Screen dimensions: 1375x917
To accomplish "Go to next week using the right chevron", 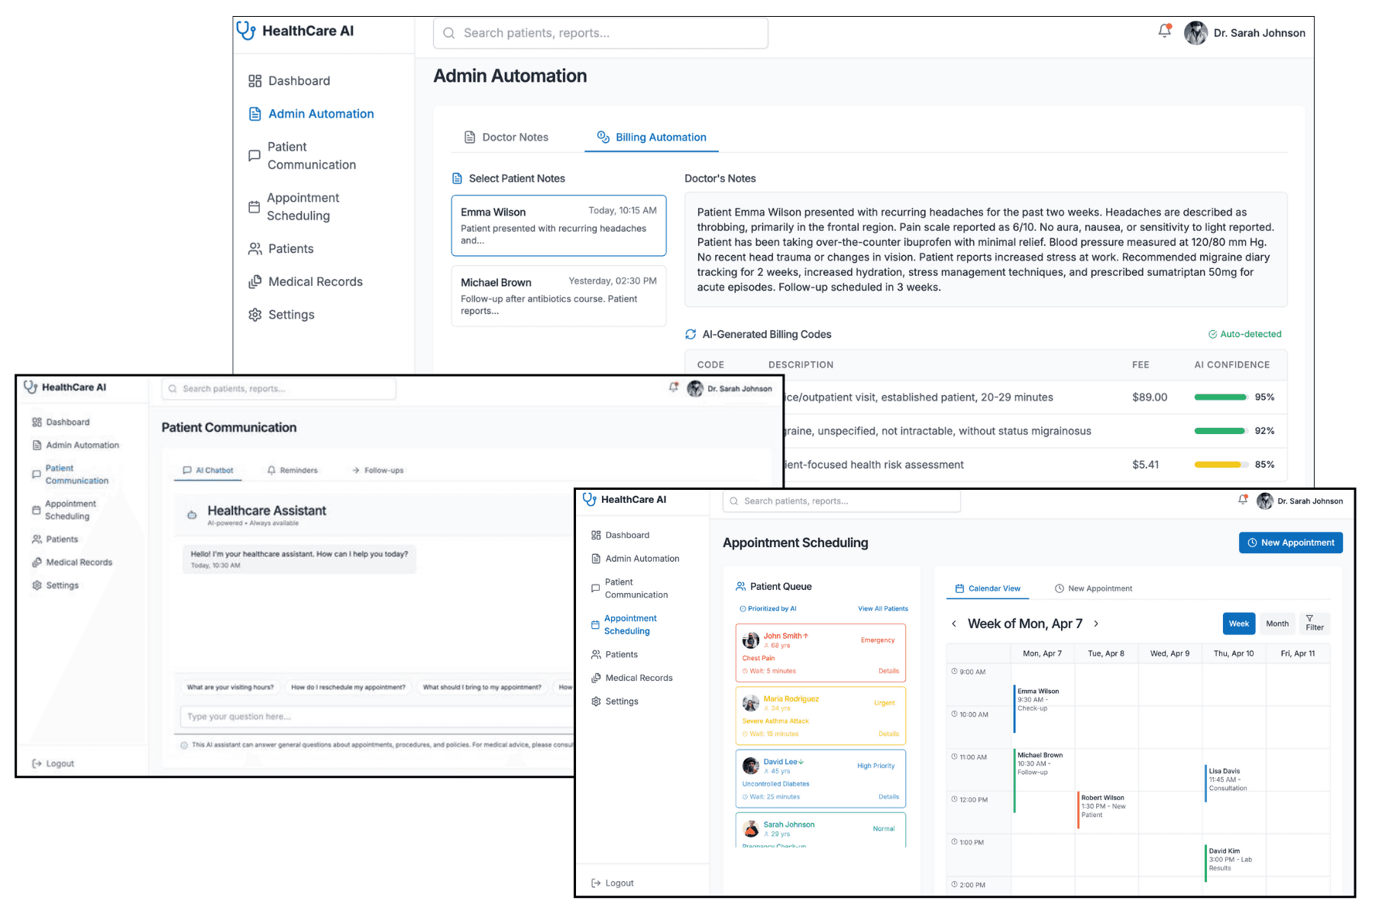I will tap(1096, 624).
